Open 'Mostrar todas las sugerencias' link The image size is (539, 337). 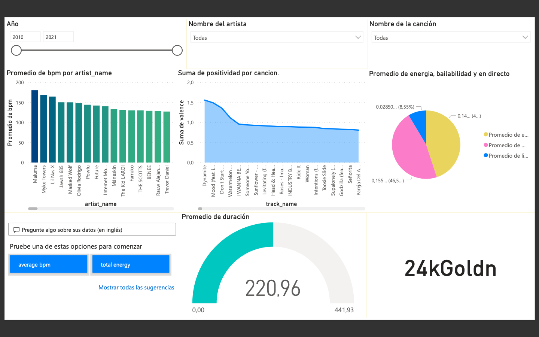coord(136,287)
